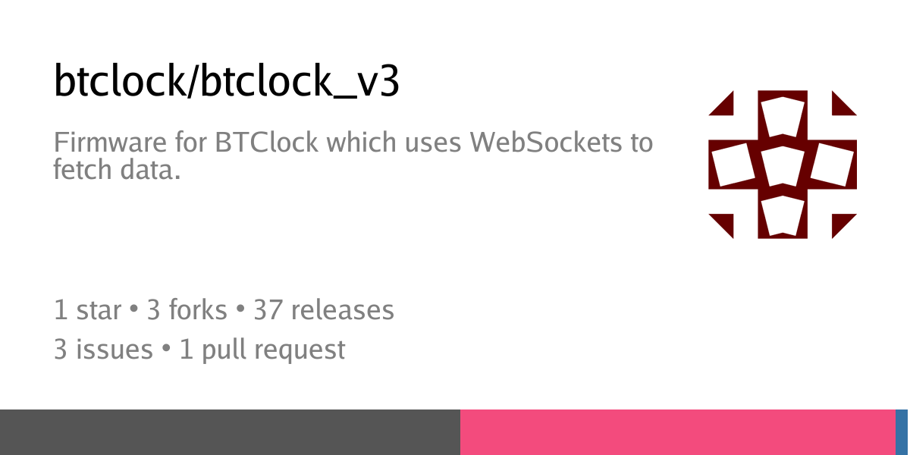The image size is (910, 455).
Task: Open the "3 forks" stat
Action: tap(187, 310)
